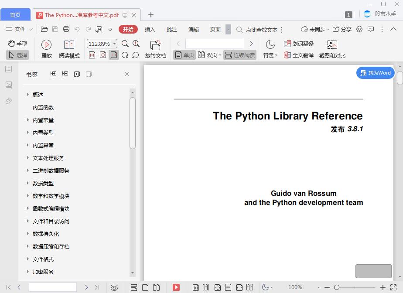Zoom in with the magnifier plus icon
403x293 pixels.
pos(136,44)
